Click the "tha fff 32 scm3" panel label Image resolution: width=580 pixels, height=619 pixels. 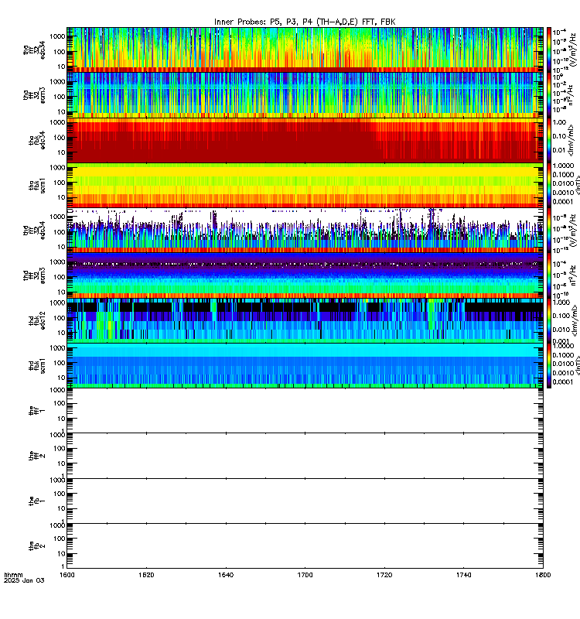click(x=34, y=95)
